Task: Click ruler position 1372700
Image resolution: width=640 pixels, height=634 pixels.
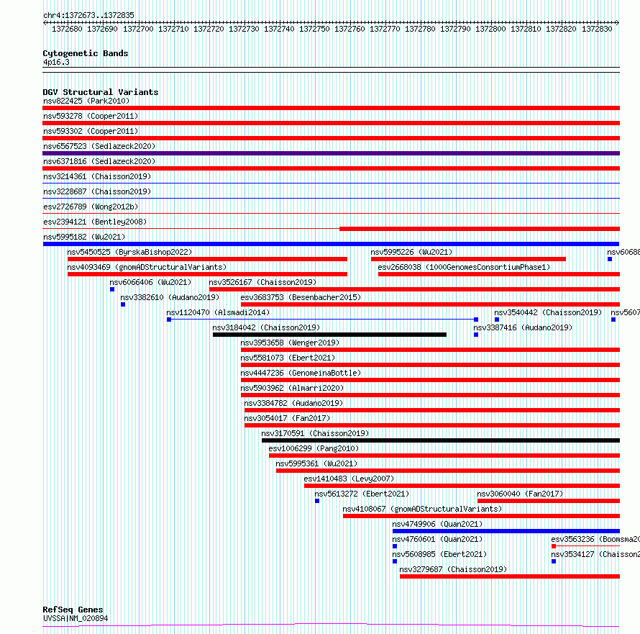Action: [138, 29]
